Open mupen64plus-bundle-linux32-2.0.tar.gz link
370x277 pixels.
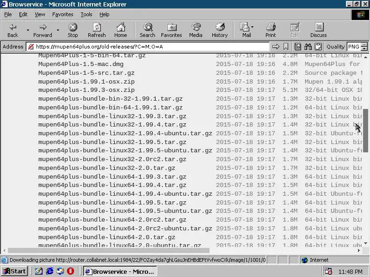[107, 168]
